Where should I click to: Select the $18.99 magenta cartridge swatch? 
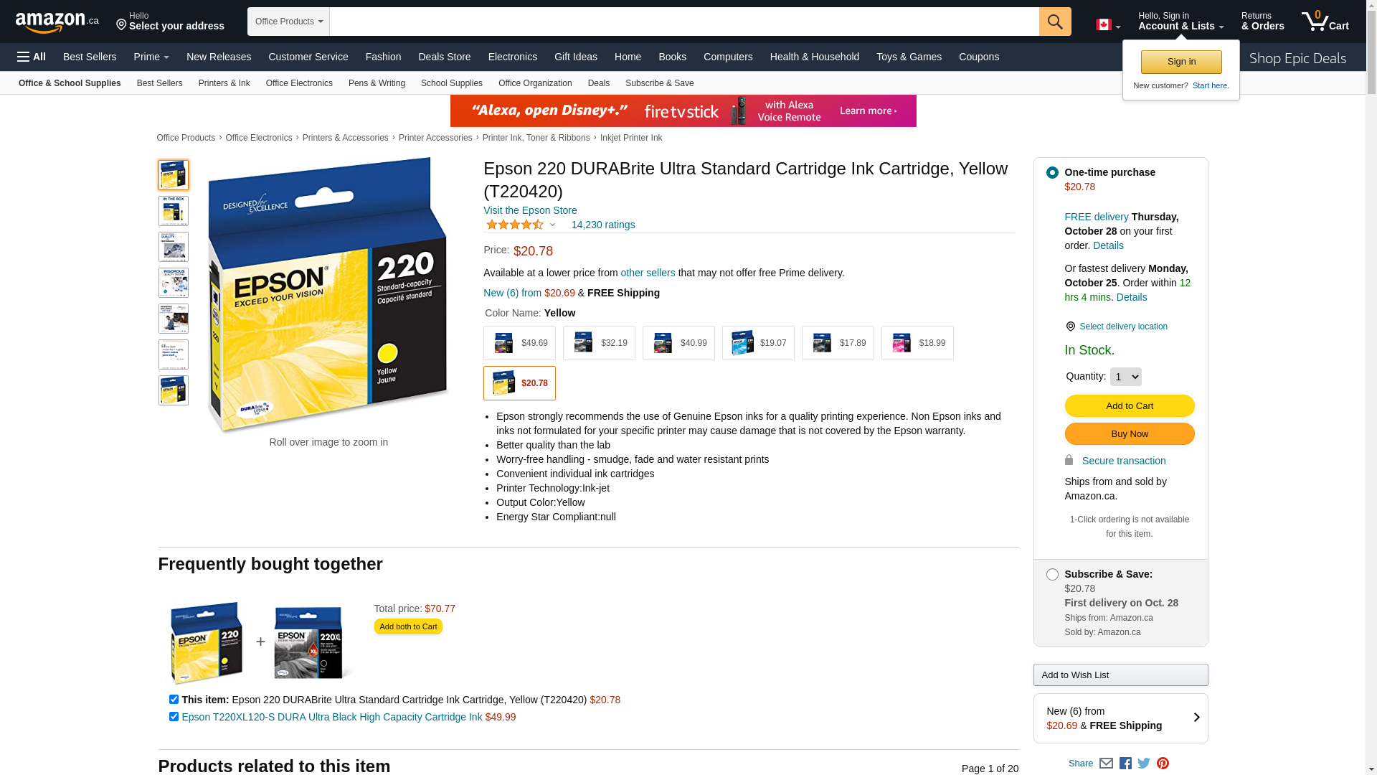(917, 343)
